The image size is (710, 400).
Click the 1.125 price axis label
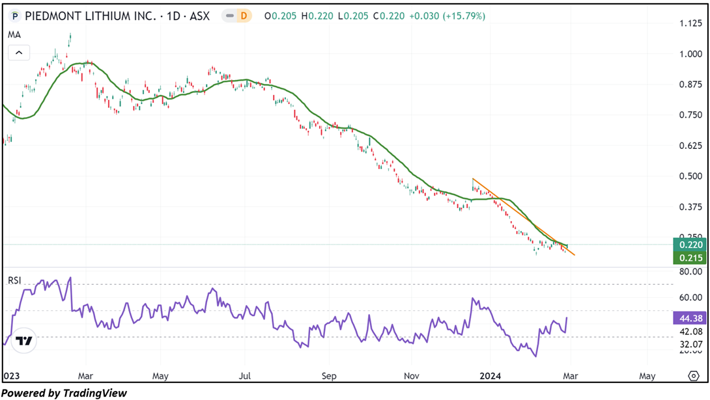coord(690,23)
